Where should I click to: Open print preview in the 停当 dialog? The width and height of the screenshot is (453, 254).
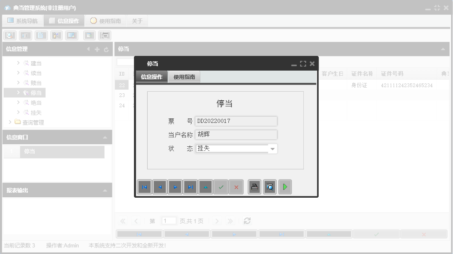pyautogui.click(x=270, y=187)
